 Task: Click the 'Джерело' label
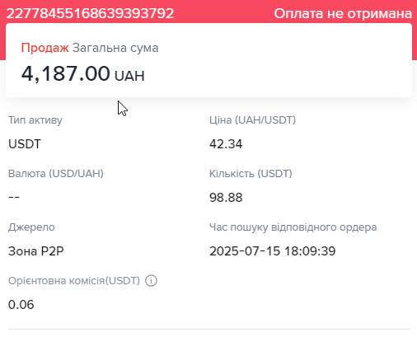click(31, 227)
